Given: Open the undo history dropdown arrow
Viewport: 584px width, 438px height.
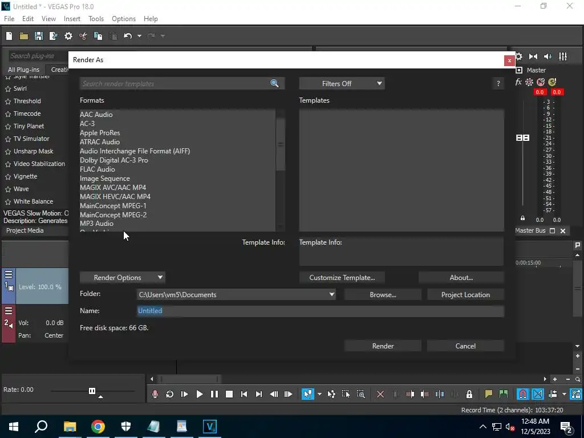Looking at the screenshot, I should [x=139, y=36].
